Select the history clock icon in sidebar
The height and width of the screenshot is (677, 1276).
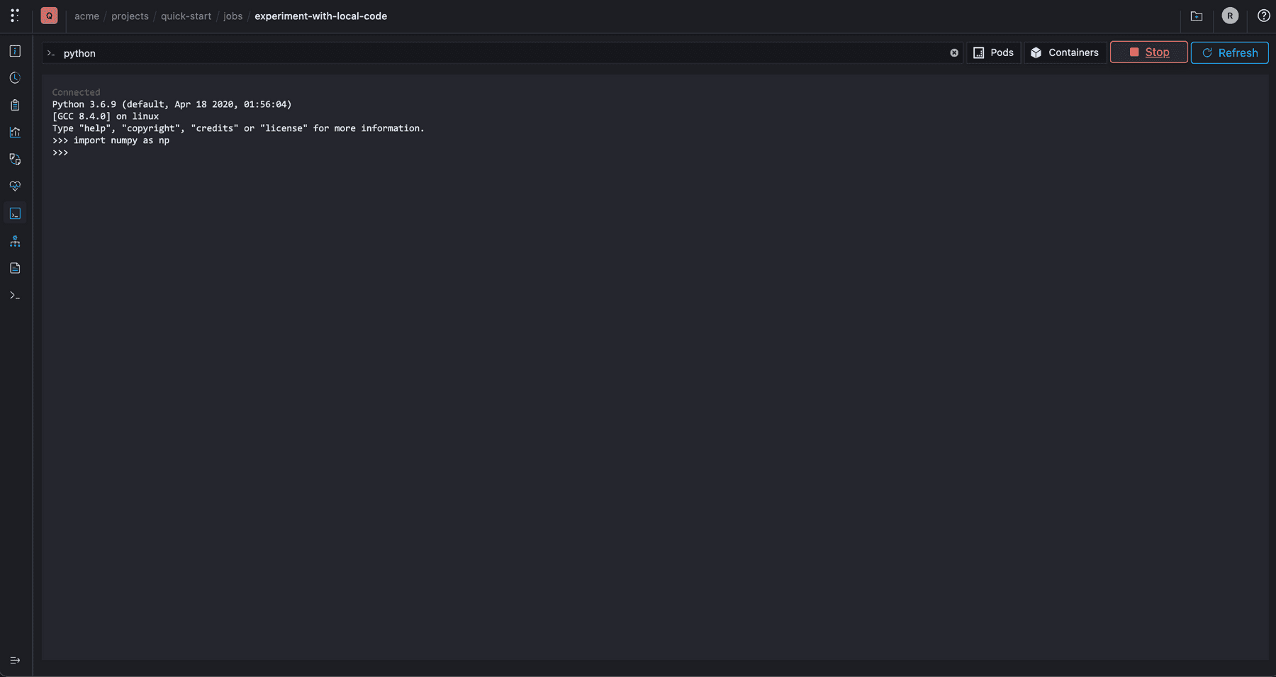click(x=14, y=78)
